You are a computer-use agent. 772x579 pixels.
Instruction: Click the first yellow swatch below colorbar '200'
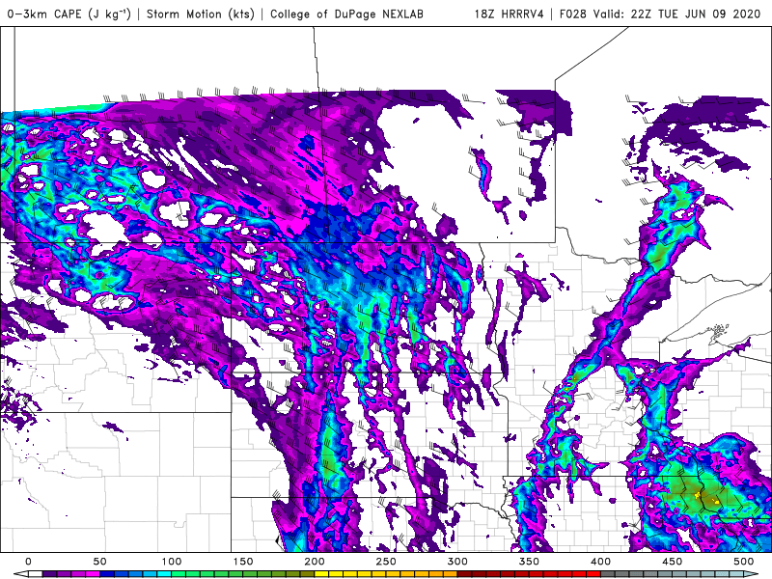[x=321, y=573]
